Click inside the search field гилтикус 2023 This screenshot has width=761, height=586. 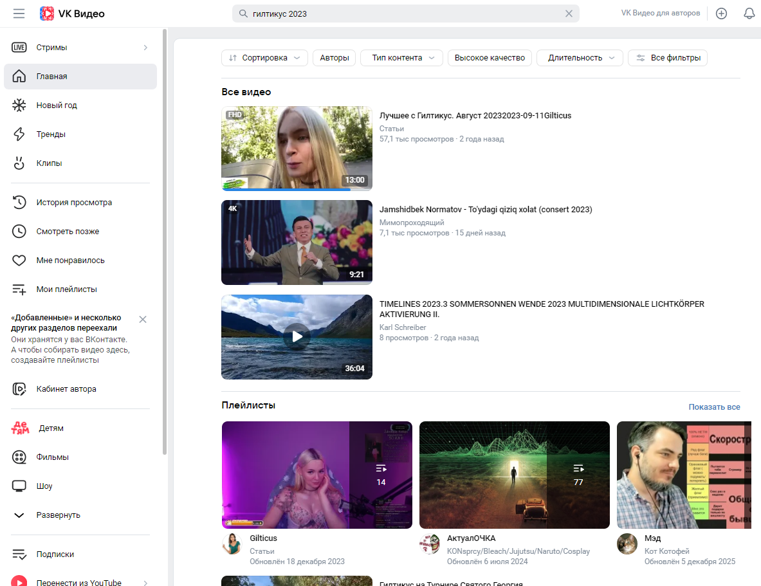[x=405, y=14]
